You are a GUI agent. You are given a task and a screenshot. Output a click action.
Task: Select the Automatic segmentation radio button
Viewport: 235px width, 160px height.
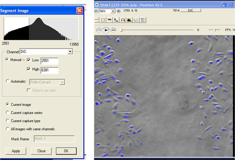(x=8, y=82)
